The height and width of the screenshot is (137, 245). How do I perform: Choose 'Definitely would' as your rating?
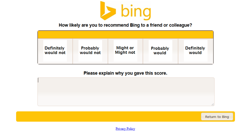coord(195,51)
